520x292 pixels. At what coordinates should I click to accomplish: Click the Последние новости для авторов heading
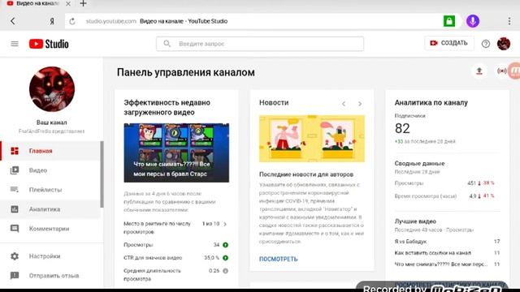(x=306, y=174)
